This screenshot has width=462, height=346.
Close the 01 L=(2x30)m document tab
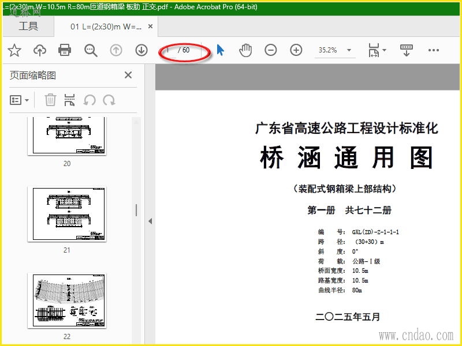150,27
